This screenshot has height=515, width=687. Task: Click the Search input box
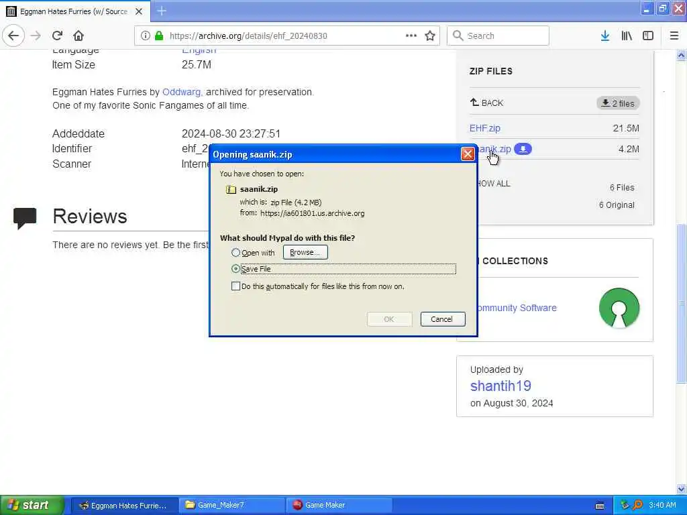point(498,36)
